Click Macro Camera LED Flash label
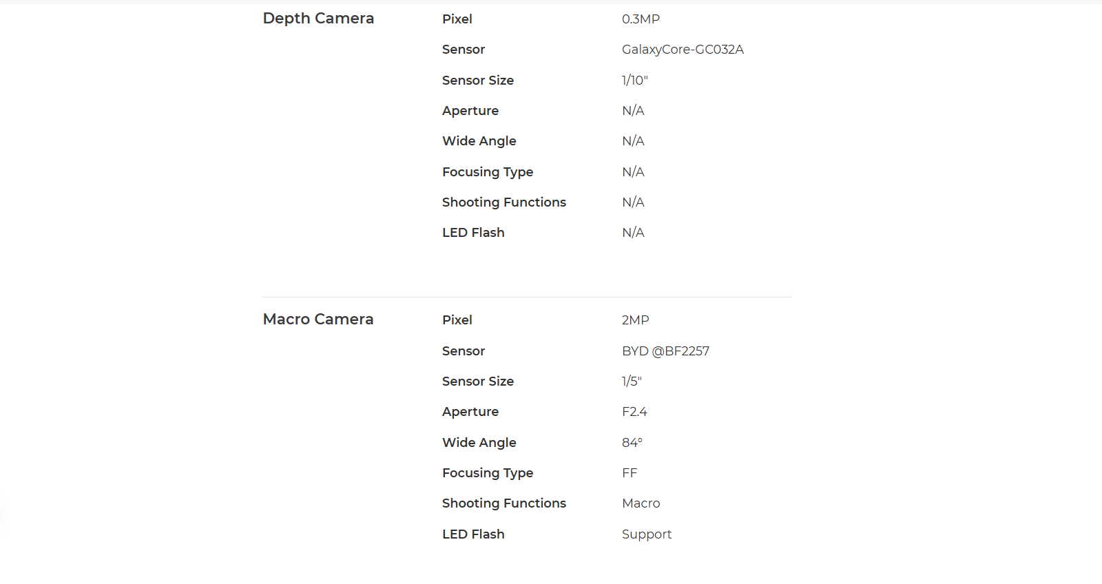This screenshot has height=584, width=1102. [473, 534]
